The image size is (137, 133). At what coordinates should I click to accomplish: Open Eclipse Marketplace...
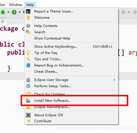[x=52, y=107]
